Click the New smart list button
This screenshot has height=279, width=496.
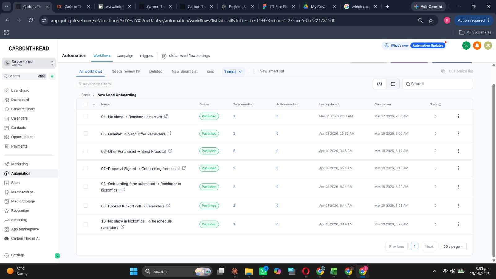click(x=269, y=71)
